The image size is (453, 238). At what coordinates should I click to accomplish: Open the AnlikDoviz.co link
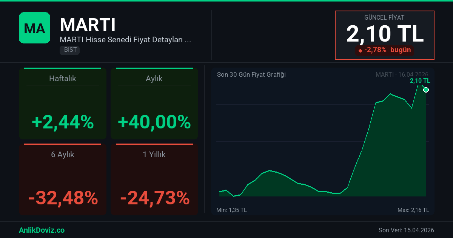pyautogui.click(x=42, y=230)
